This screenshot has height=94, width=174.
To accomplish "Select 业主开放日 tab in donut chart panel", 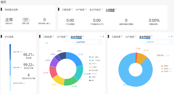I will [x=76, y=37].
